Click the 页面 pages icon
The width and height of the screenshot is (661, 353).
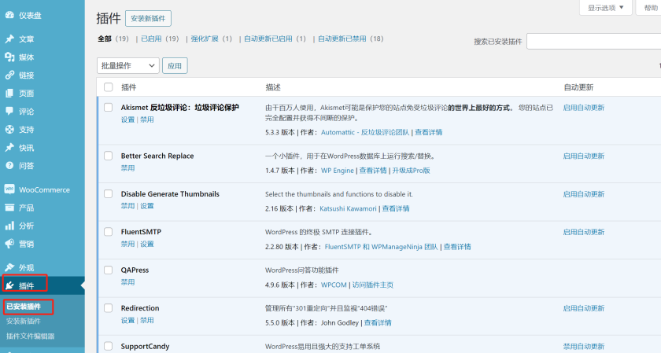coord(9,94)
